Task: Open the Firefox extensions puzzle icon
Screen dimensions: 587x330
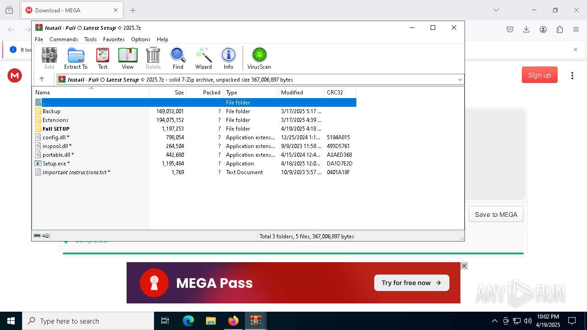Action: 559,29
